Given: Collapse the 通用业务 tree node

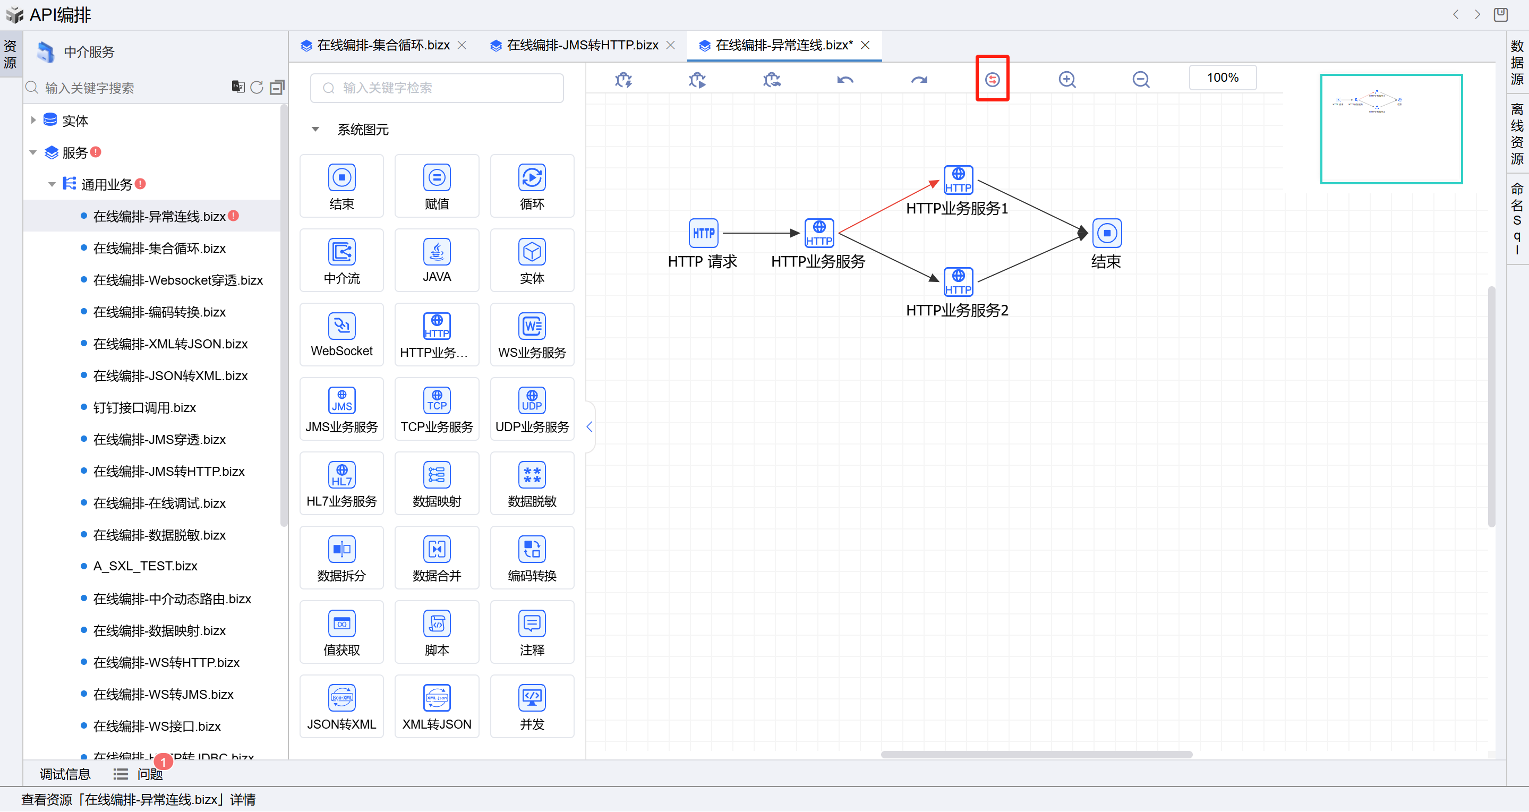Looking at the screenshot, I should (x=52, y=184).
